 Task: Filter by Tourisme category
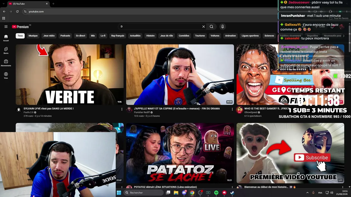tap(200, 36)
